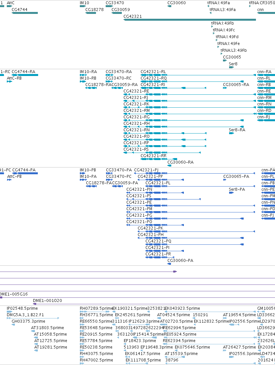Click the CG30065 gene label
The height and width of the screenshot is (365, 275).
point(232,57)
